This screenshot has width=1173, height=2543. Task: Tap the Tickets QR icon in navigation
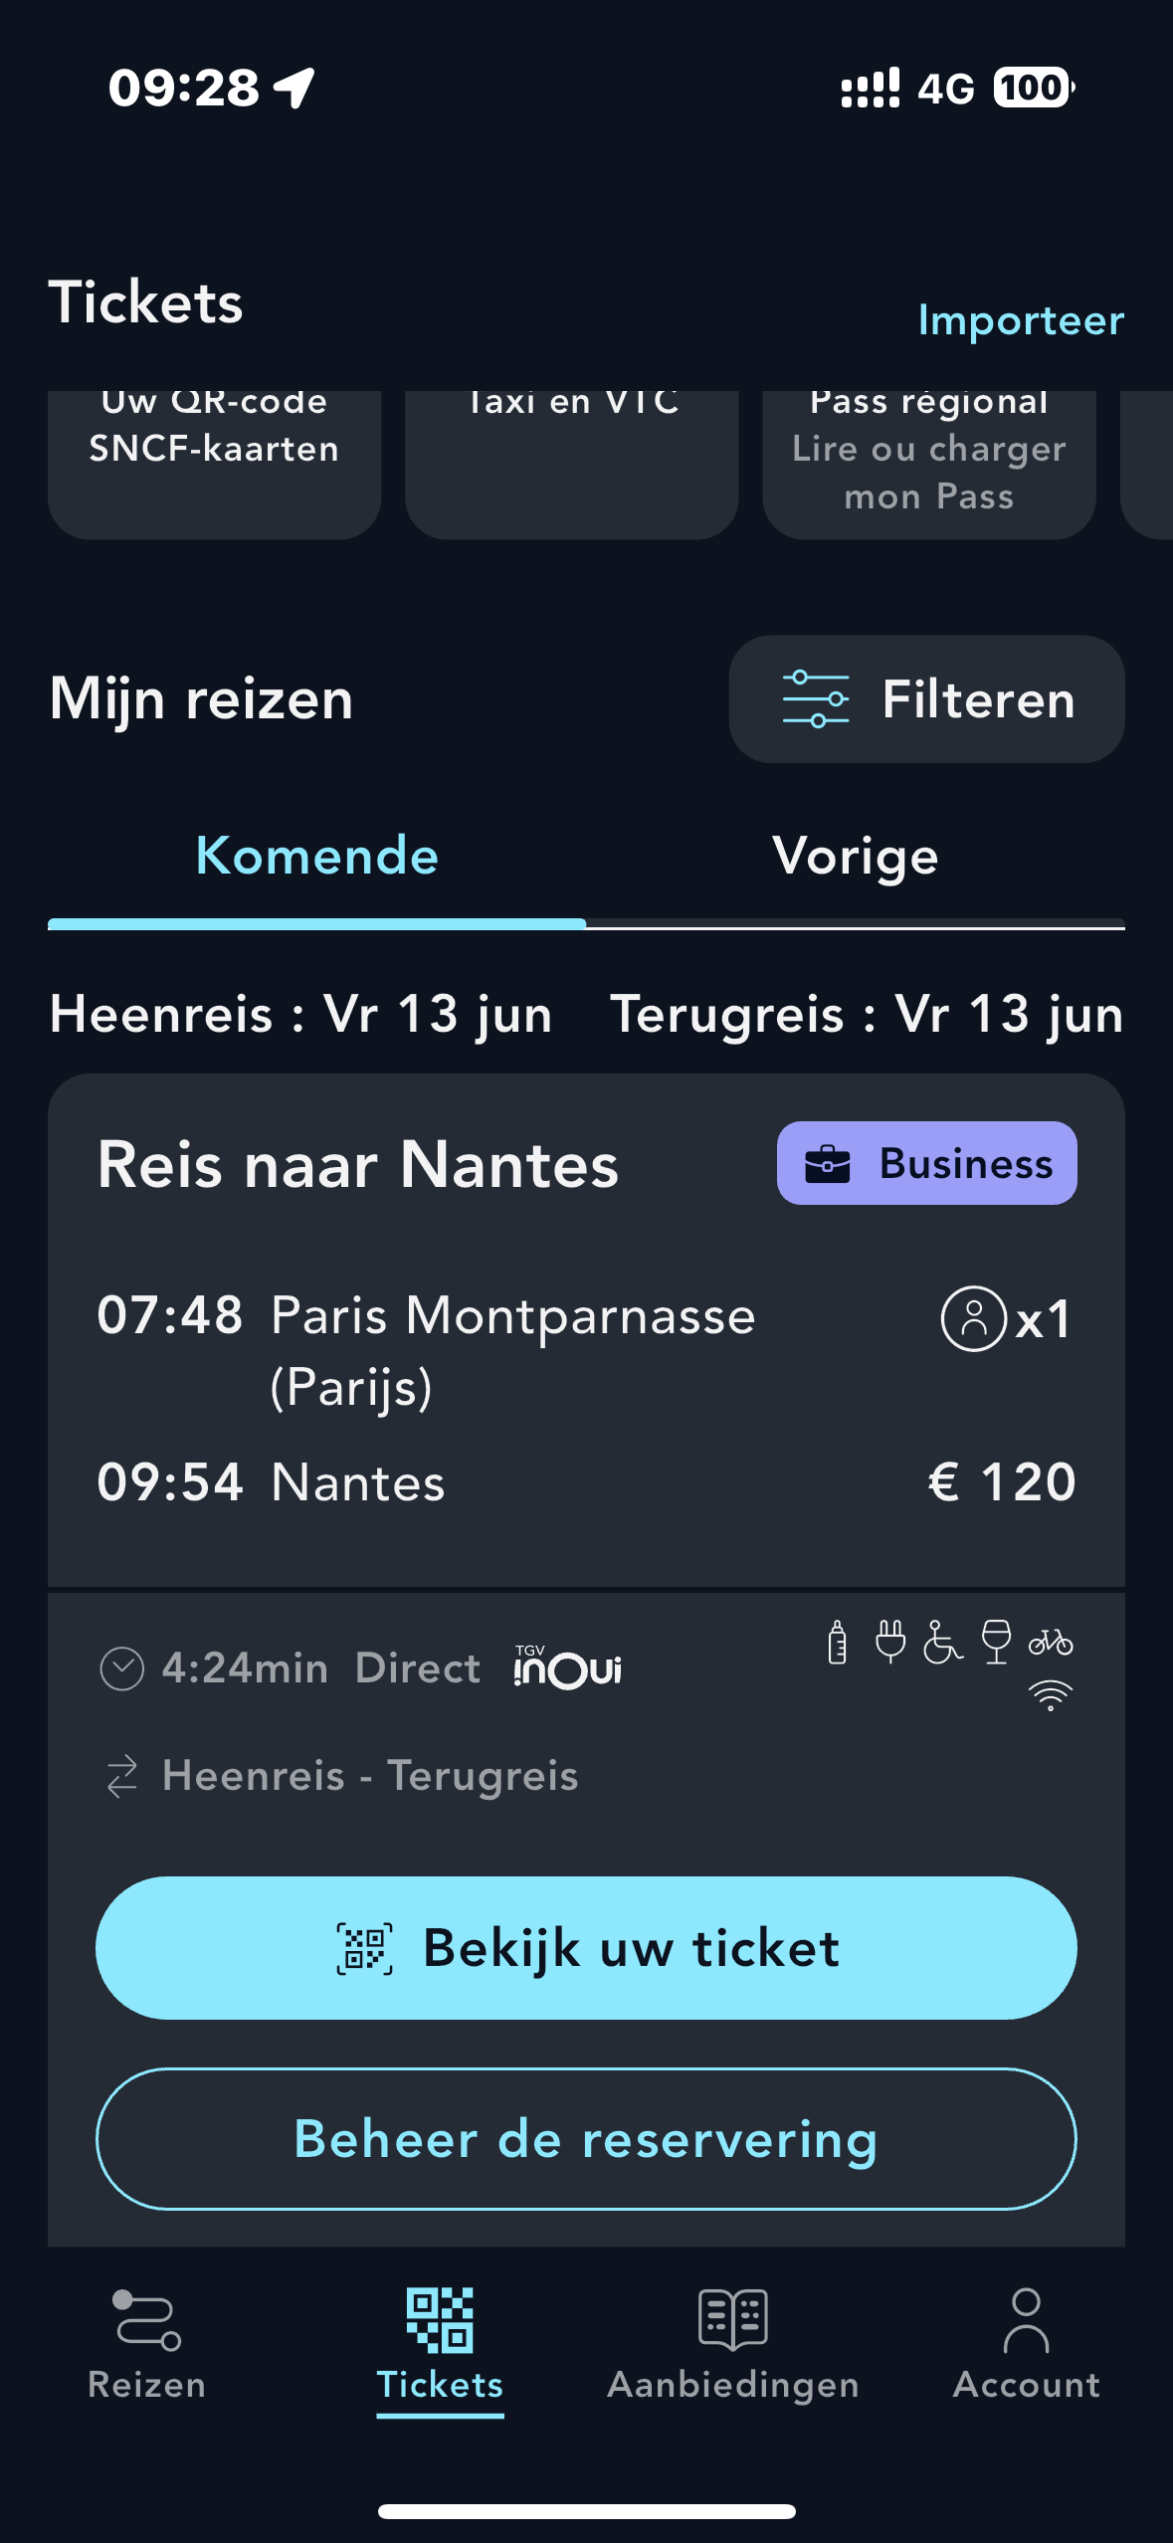point(440,2318)
